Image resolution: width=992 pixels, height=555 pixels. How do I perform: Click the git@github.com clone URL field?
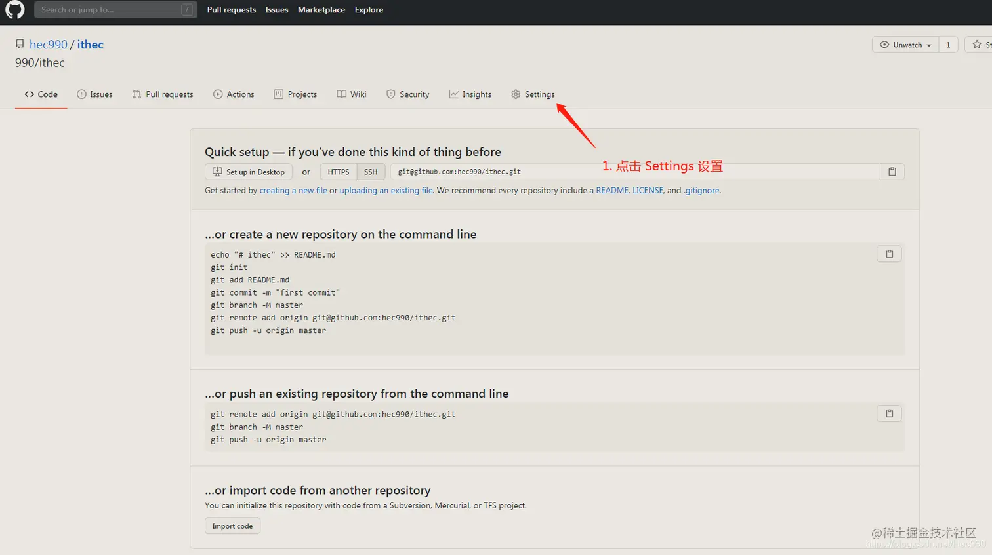click(635, 172)
